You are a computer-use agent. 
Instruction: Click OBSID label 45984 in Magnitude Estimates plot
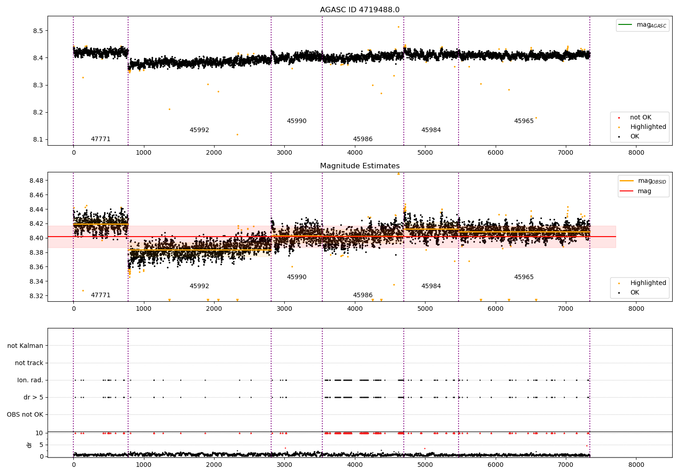pyautogui.click(x=431, y=286)
